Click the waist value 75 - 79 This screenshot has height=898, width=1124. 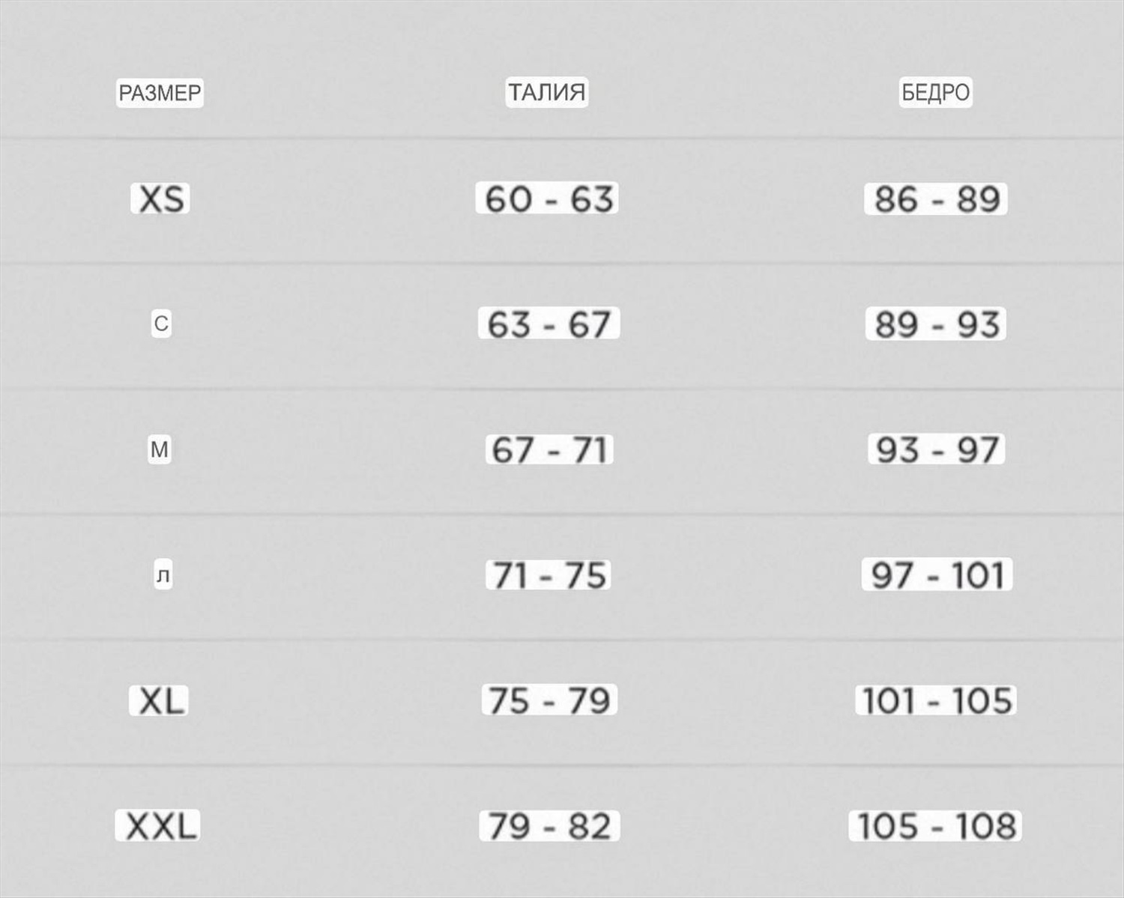(549, 701)
